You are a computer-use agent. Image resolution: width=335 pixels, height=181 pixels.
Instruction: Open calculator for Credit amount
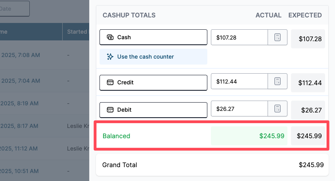(277, 81)
